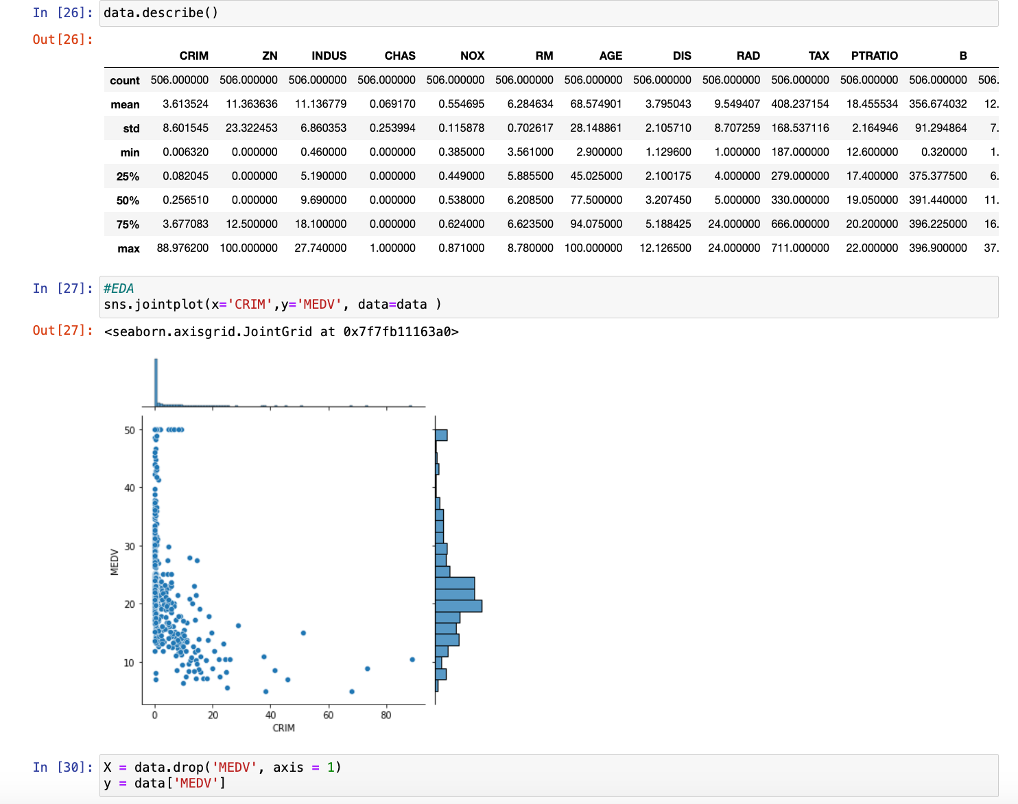Screen dimensions: 1018x804
Task: Click the INDUS column header
Action: (x=329, y=56)
